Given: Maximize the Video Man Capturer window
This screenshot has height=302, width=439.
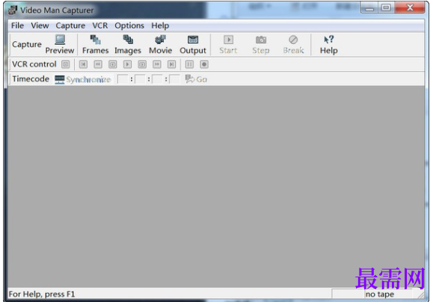Looking at the screenshot, I should (x=387, y=7).
